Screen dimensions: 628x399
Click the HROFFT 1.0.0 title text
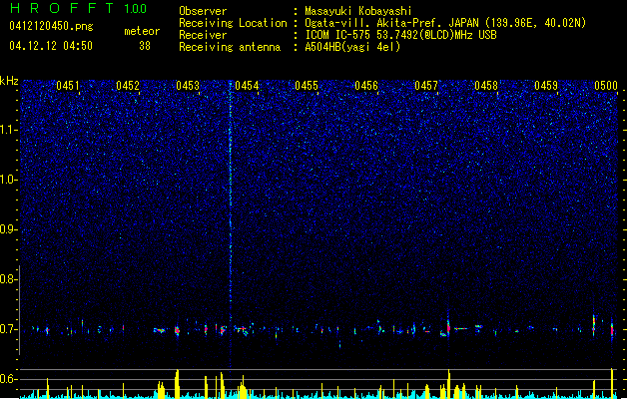(79, 8)
